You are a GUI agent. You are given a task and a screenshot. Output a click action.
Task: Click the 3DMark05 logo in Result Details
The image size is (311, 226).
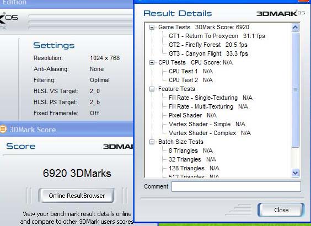pyautogui.click(x=281, y=13)
